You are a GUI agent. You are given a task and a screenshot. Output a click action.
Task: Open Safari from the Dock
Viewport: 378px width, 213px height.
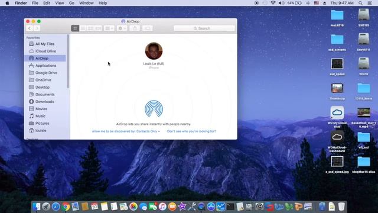click(56, 206)
